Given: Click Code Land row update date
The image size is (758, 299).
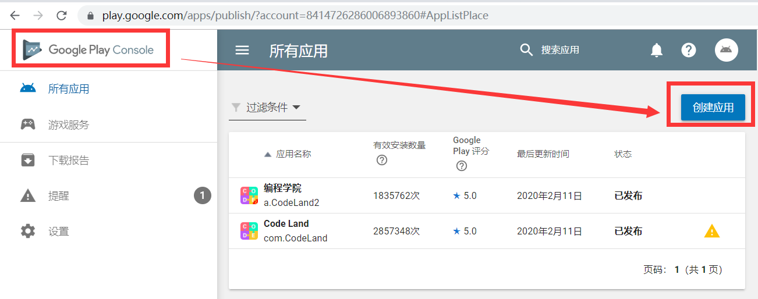Looking at the screenshot, I should [x=550, y=231].
